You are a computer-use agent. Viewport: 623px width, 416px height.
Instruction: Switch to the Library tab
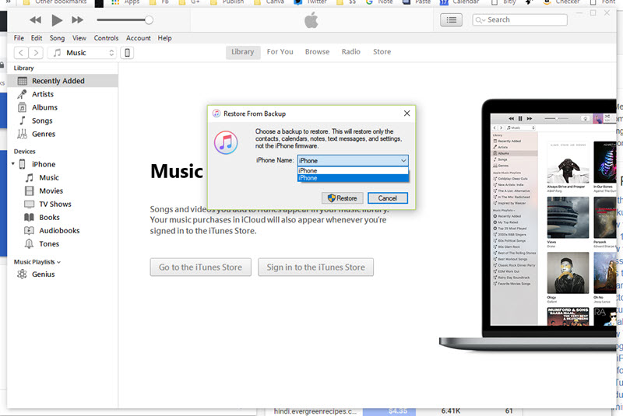243,52
